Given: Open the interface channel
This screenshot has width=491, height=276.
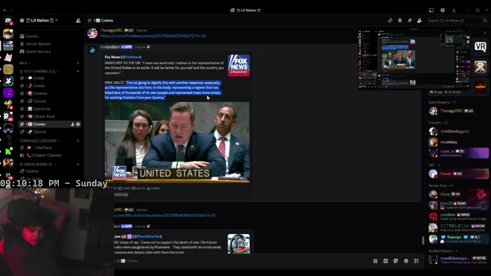Looking at the screenshot, I should click(x=50, y=148).
